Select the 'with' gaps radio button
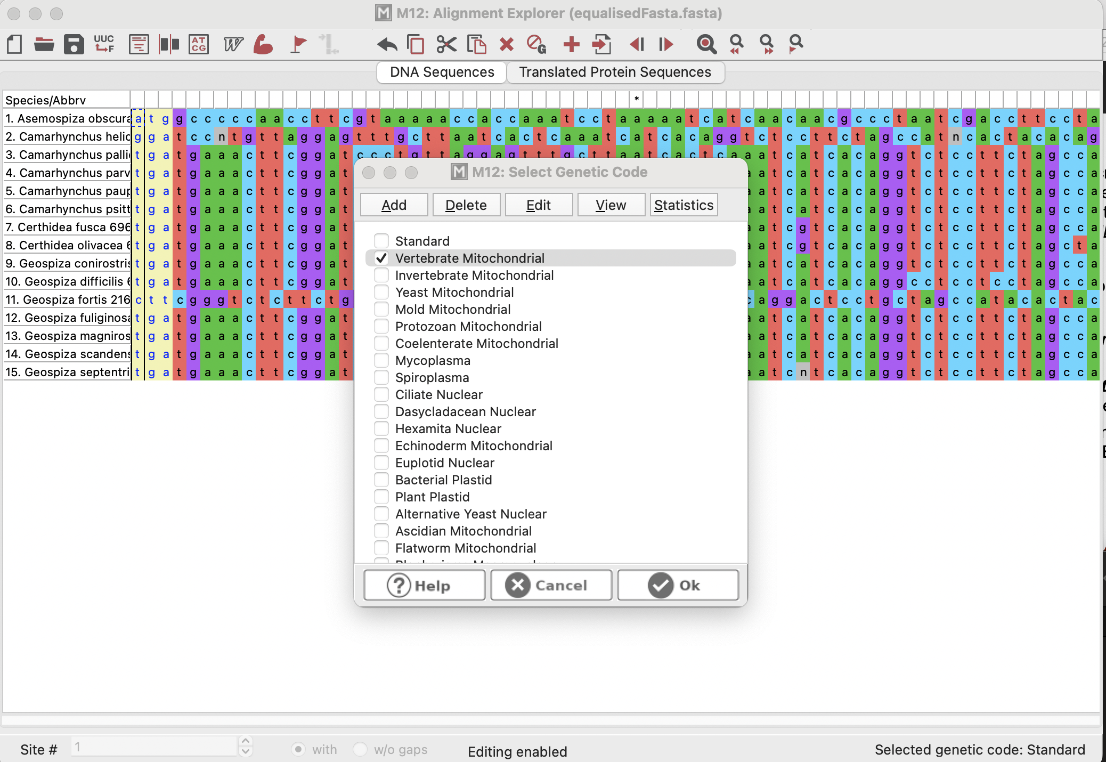The width and height of the screenshot is (1106, 762). (x=298, y=749)
